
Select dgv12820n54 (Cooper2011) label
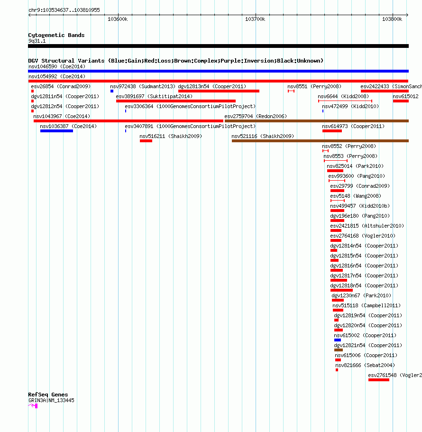[368, 325]
